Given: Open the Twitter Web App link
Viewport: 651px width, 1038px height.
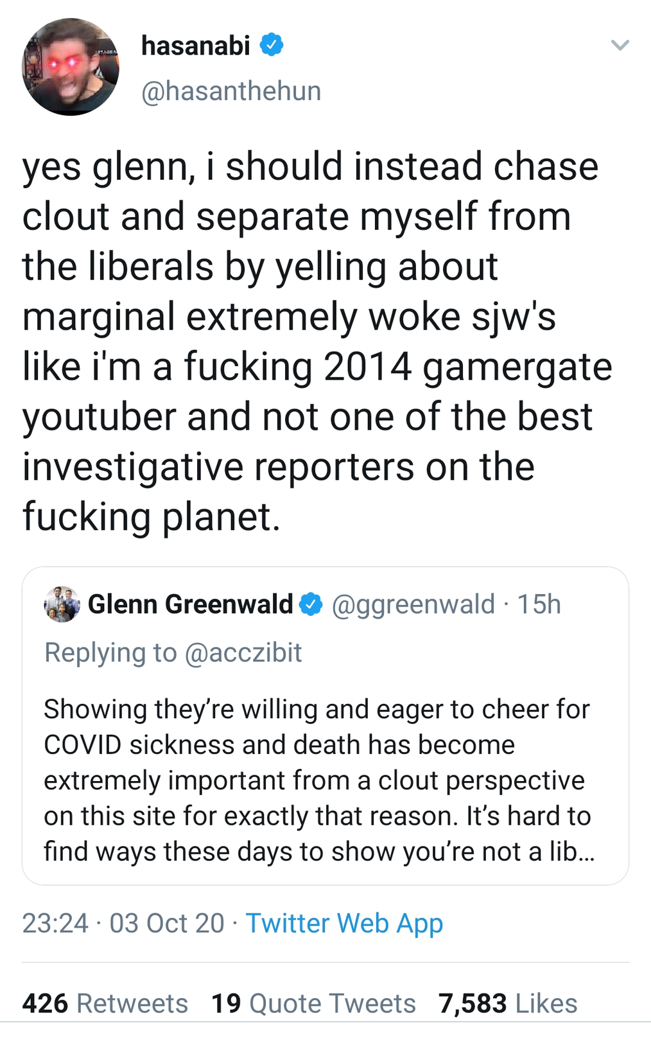Looking at the screenshot, I should pos(344,923).
